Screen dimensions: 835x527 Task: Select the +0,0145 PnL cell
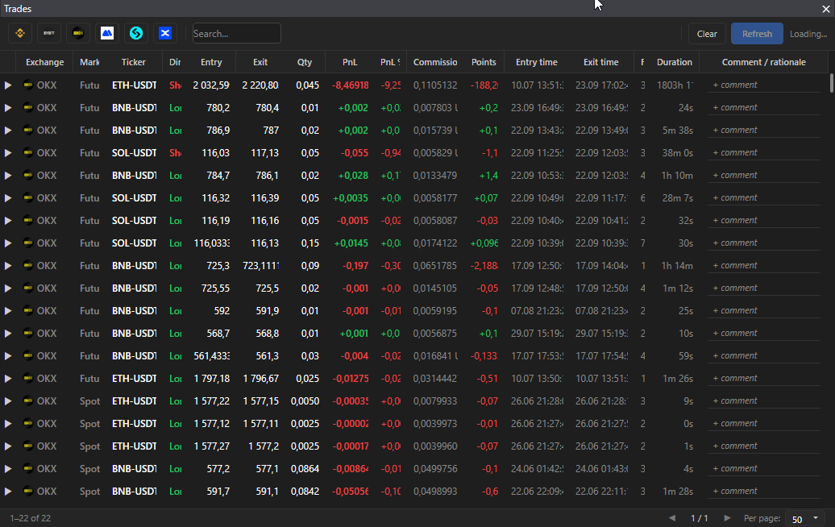point(351,243)
